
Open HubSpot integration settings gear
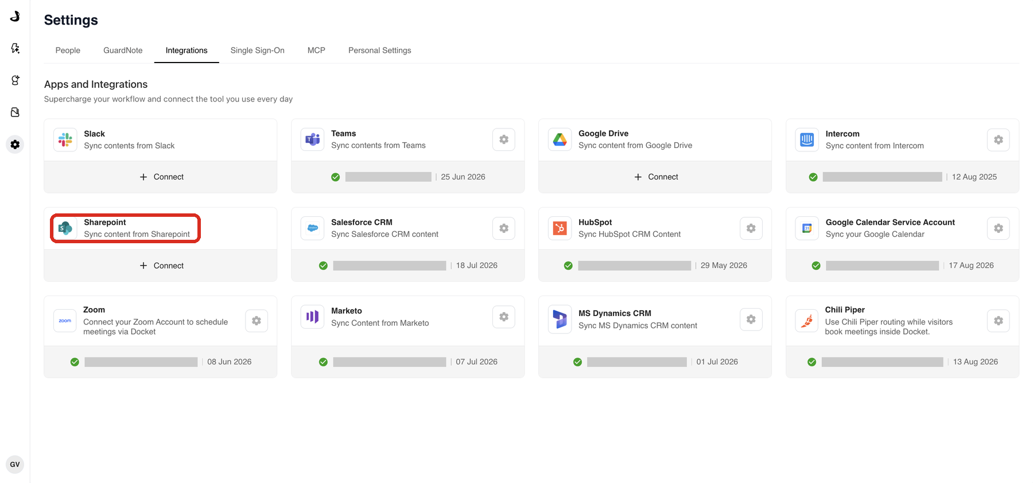point(751,228)
